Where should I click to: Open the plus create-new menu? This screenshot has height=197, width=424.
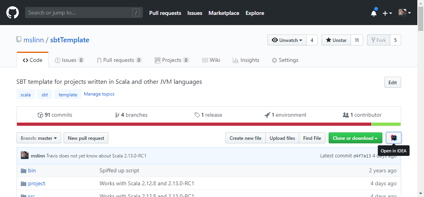[387, 13]
